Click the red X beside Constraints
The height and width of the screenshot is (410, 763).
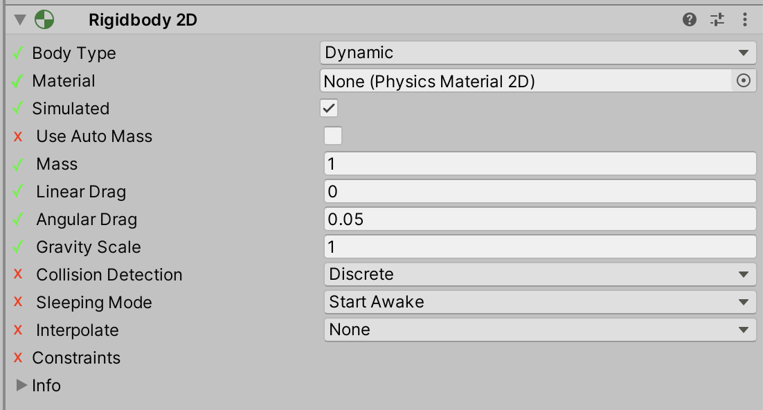[x=19, y=358]
